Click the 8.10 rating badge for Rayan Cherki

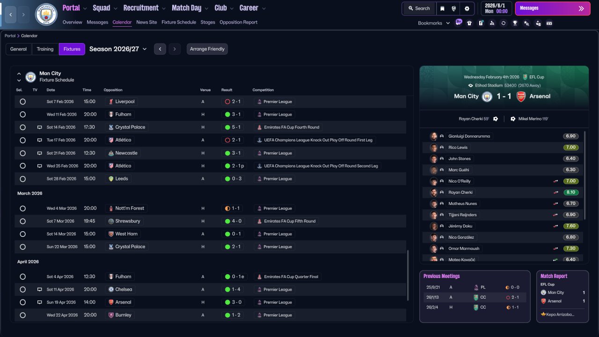pos(571,192)
